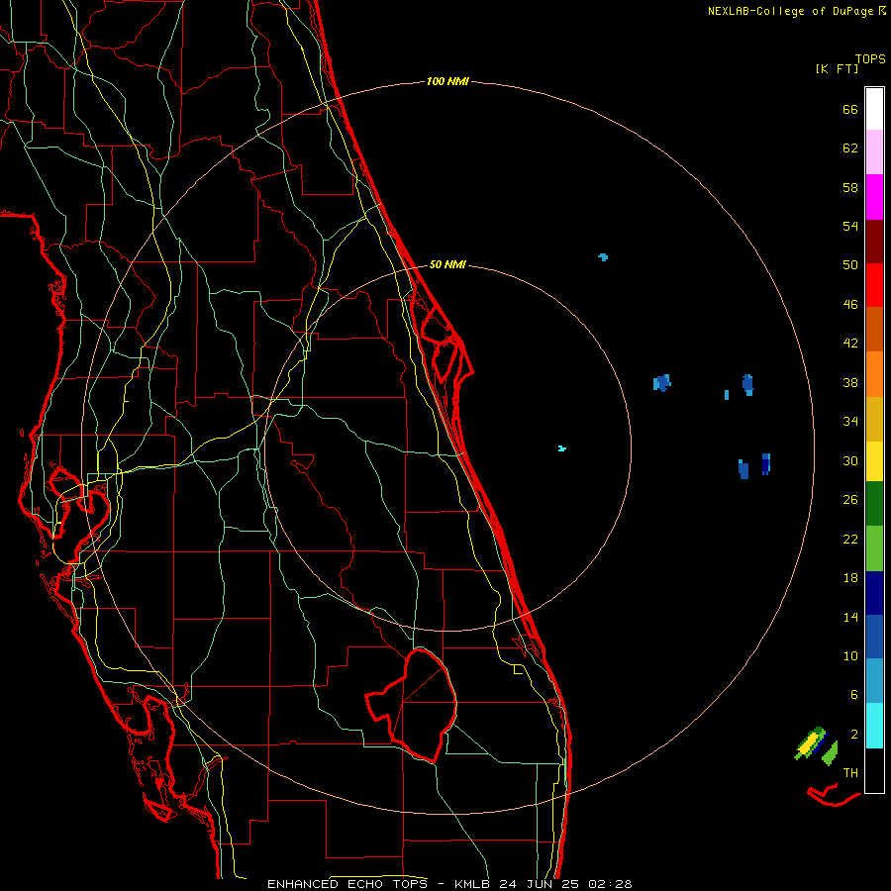Click the 100 NMI range ring label
Image resolution: width=891 pixels, height=891 pixels.
(447, 82)
